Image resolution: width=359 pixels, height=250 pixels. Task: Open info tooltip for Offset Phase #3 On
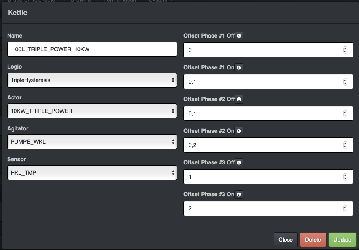(x=239, y=195)
